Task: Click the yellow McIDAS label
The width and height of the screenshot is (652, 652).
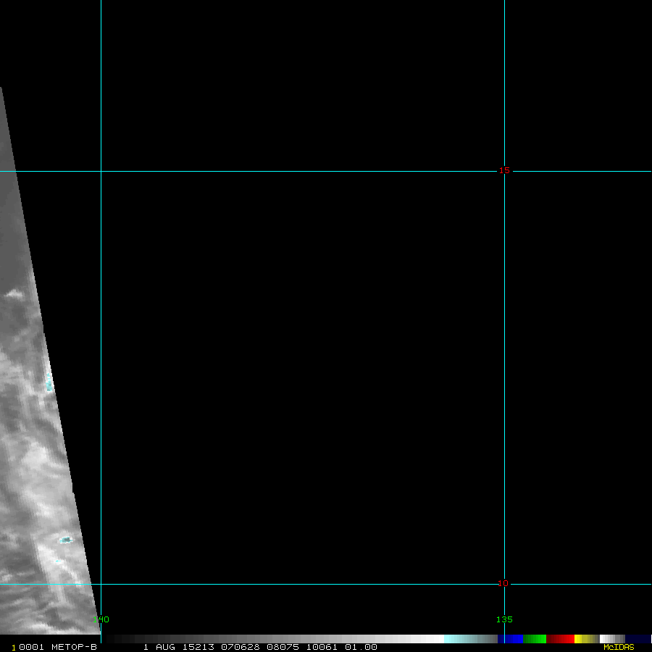Action: tap(619, 647)
